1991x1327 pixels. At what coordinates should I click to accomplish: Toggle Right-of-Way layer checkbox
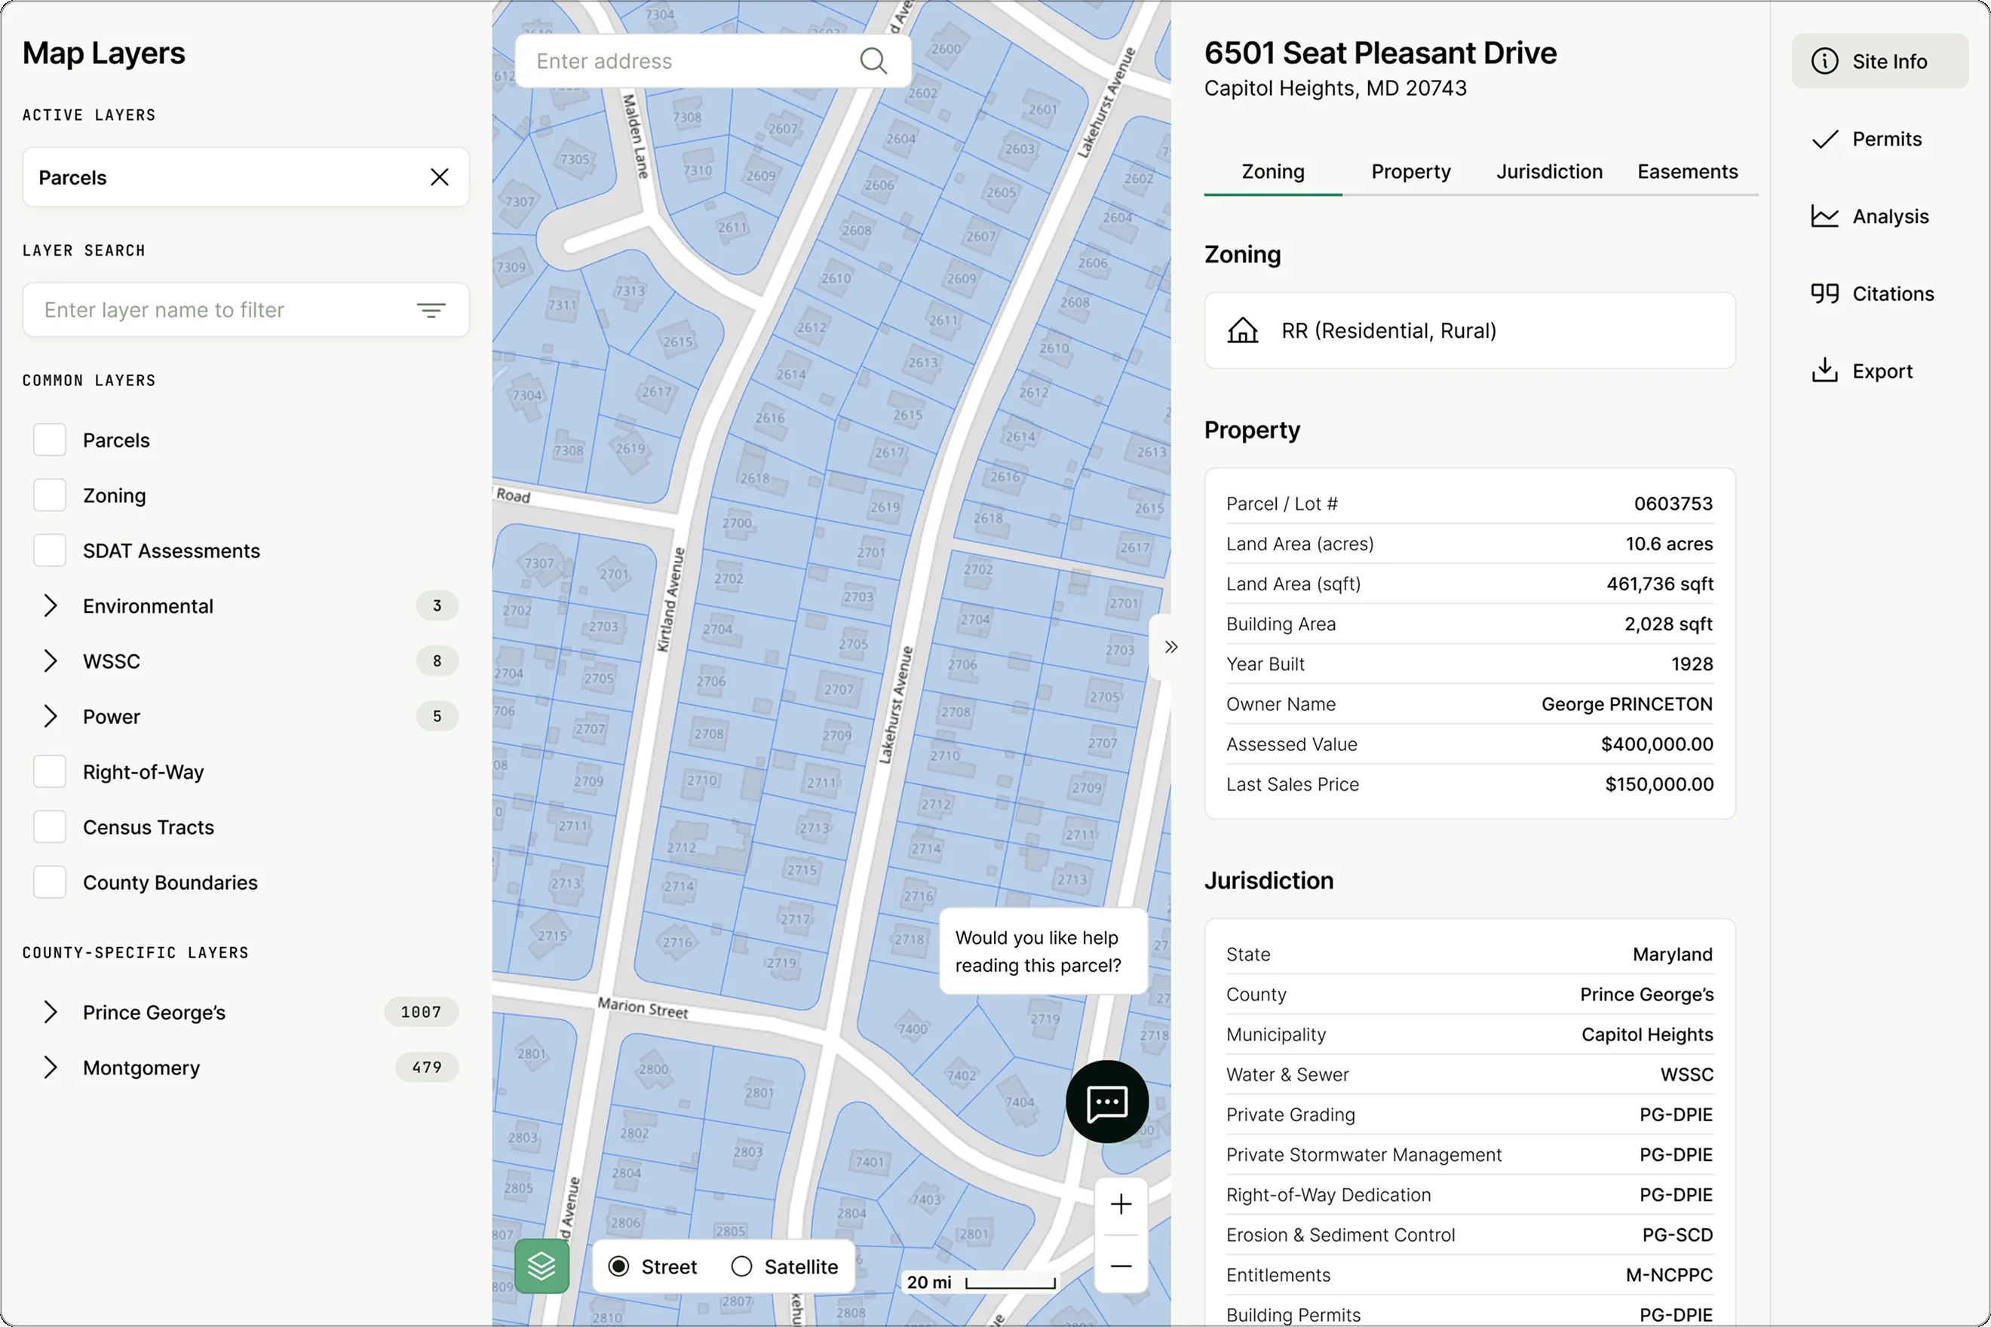click(49, 772)
